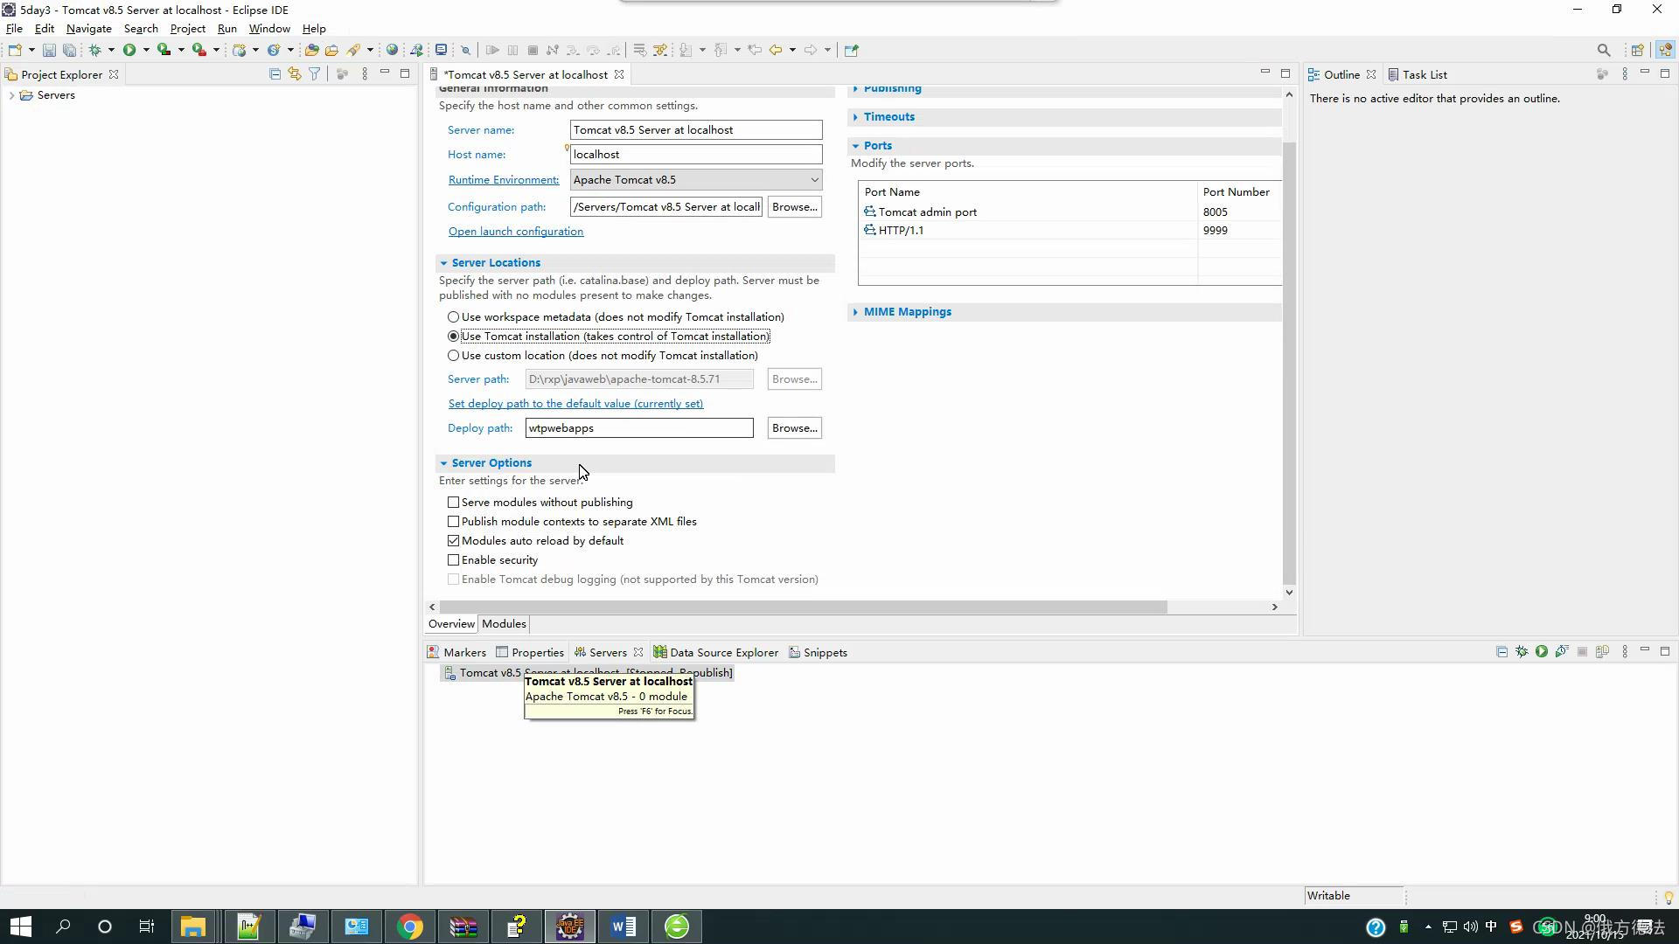The width and height of the screenshot is (1679, 944).
Task: Click the editor vertical scrollbar thumb
Action: (1289, 363)
